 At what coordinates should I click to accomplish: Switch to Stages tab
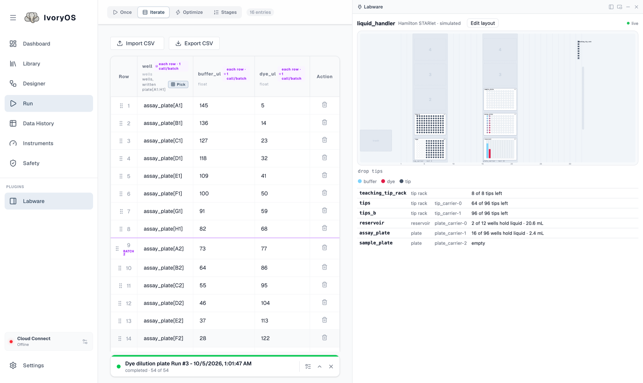(225, 12)
